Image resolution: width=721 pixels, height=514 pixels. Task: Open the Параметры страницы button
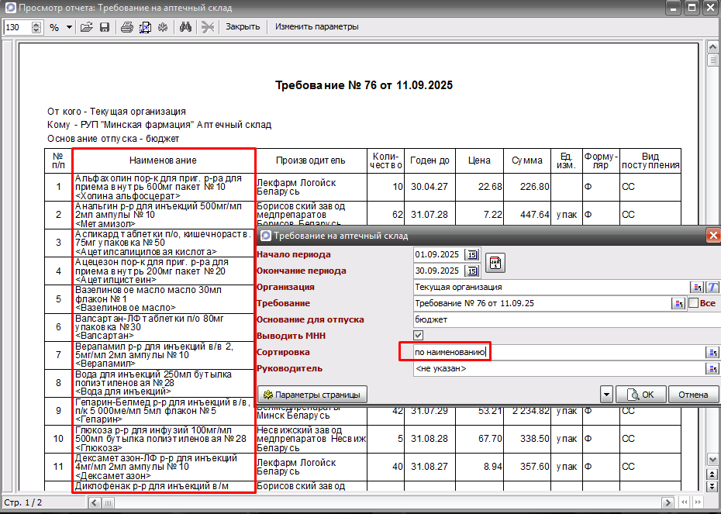[312, 395]
